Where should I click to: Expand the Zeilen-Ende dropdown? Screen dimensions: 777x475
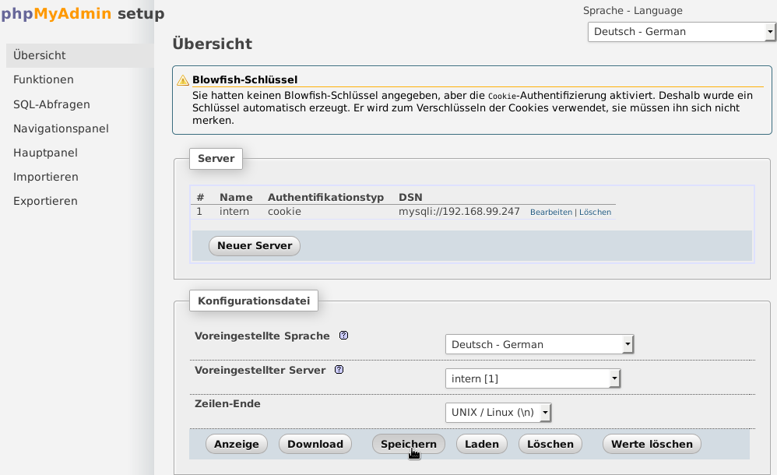pos(498,413)
